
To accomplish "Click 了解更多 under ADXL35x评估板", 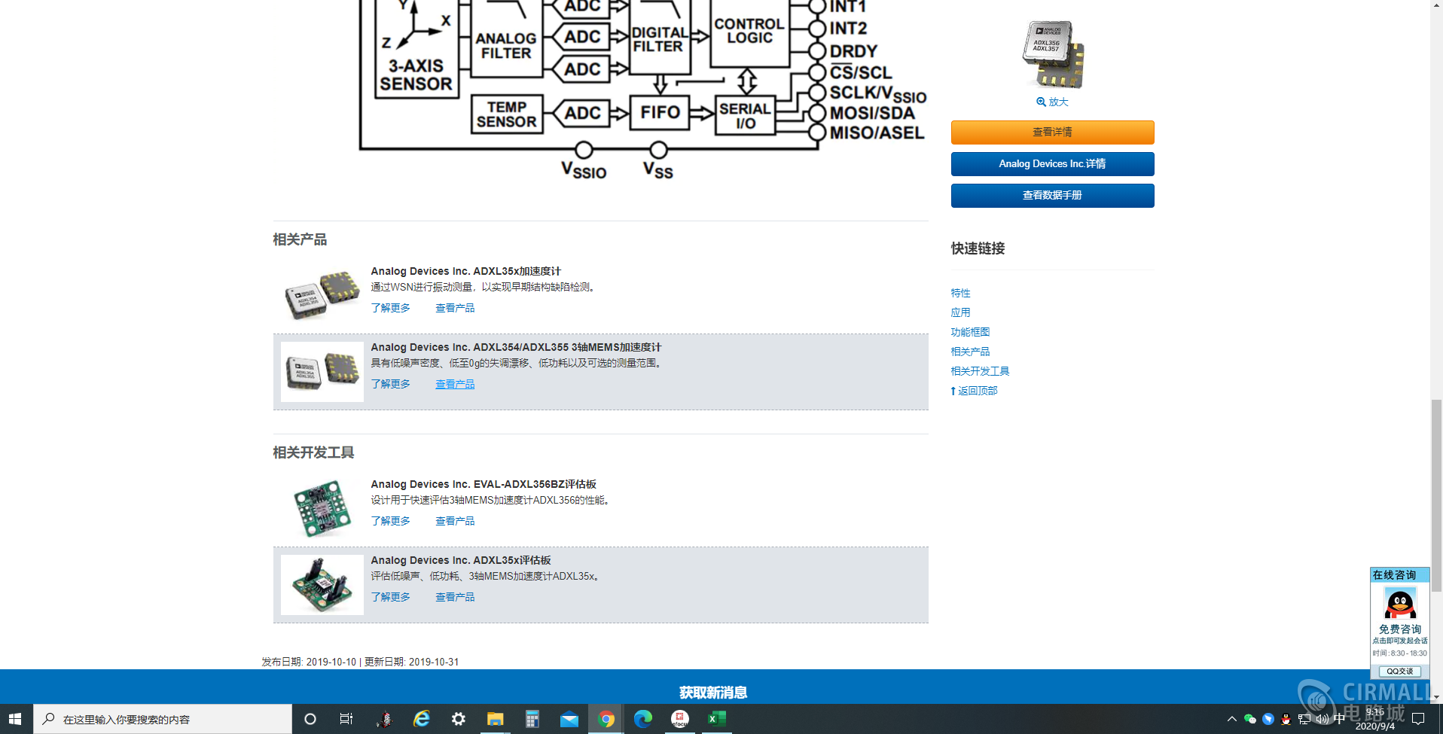I will (390, 597).
